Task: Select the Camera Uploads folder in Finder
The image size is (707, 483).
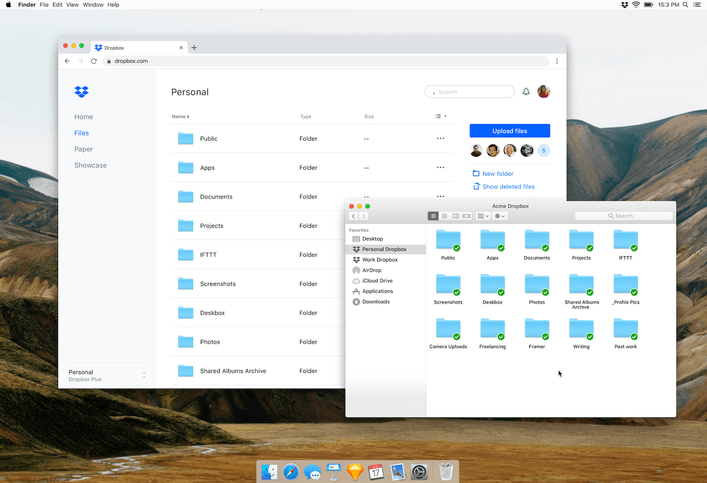Action: [x=448, y=334]
